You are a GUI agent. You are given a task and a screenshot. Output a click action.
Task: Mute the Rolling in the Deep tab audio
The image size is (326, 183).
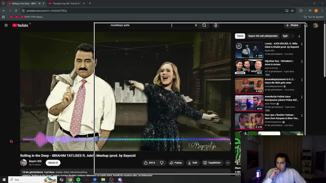click(39, 4)
